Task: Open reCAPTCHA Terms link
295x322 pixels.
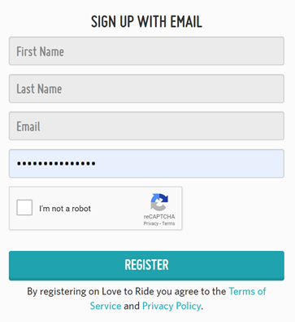Action: coord(168,223)
